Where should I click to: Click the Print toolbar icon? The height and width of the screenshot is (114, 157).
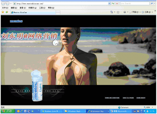[125, 12]
